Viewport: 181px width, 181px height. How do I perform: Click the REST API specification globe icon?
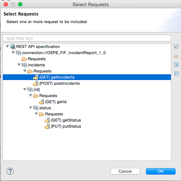point(13,47)
